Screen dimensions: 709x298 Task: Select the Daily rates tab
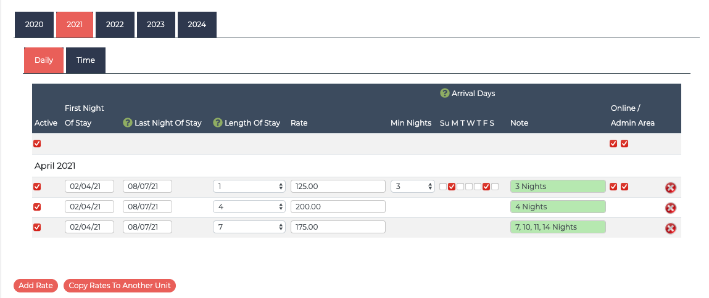point(44,60)
